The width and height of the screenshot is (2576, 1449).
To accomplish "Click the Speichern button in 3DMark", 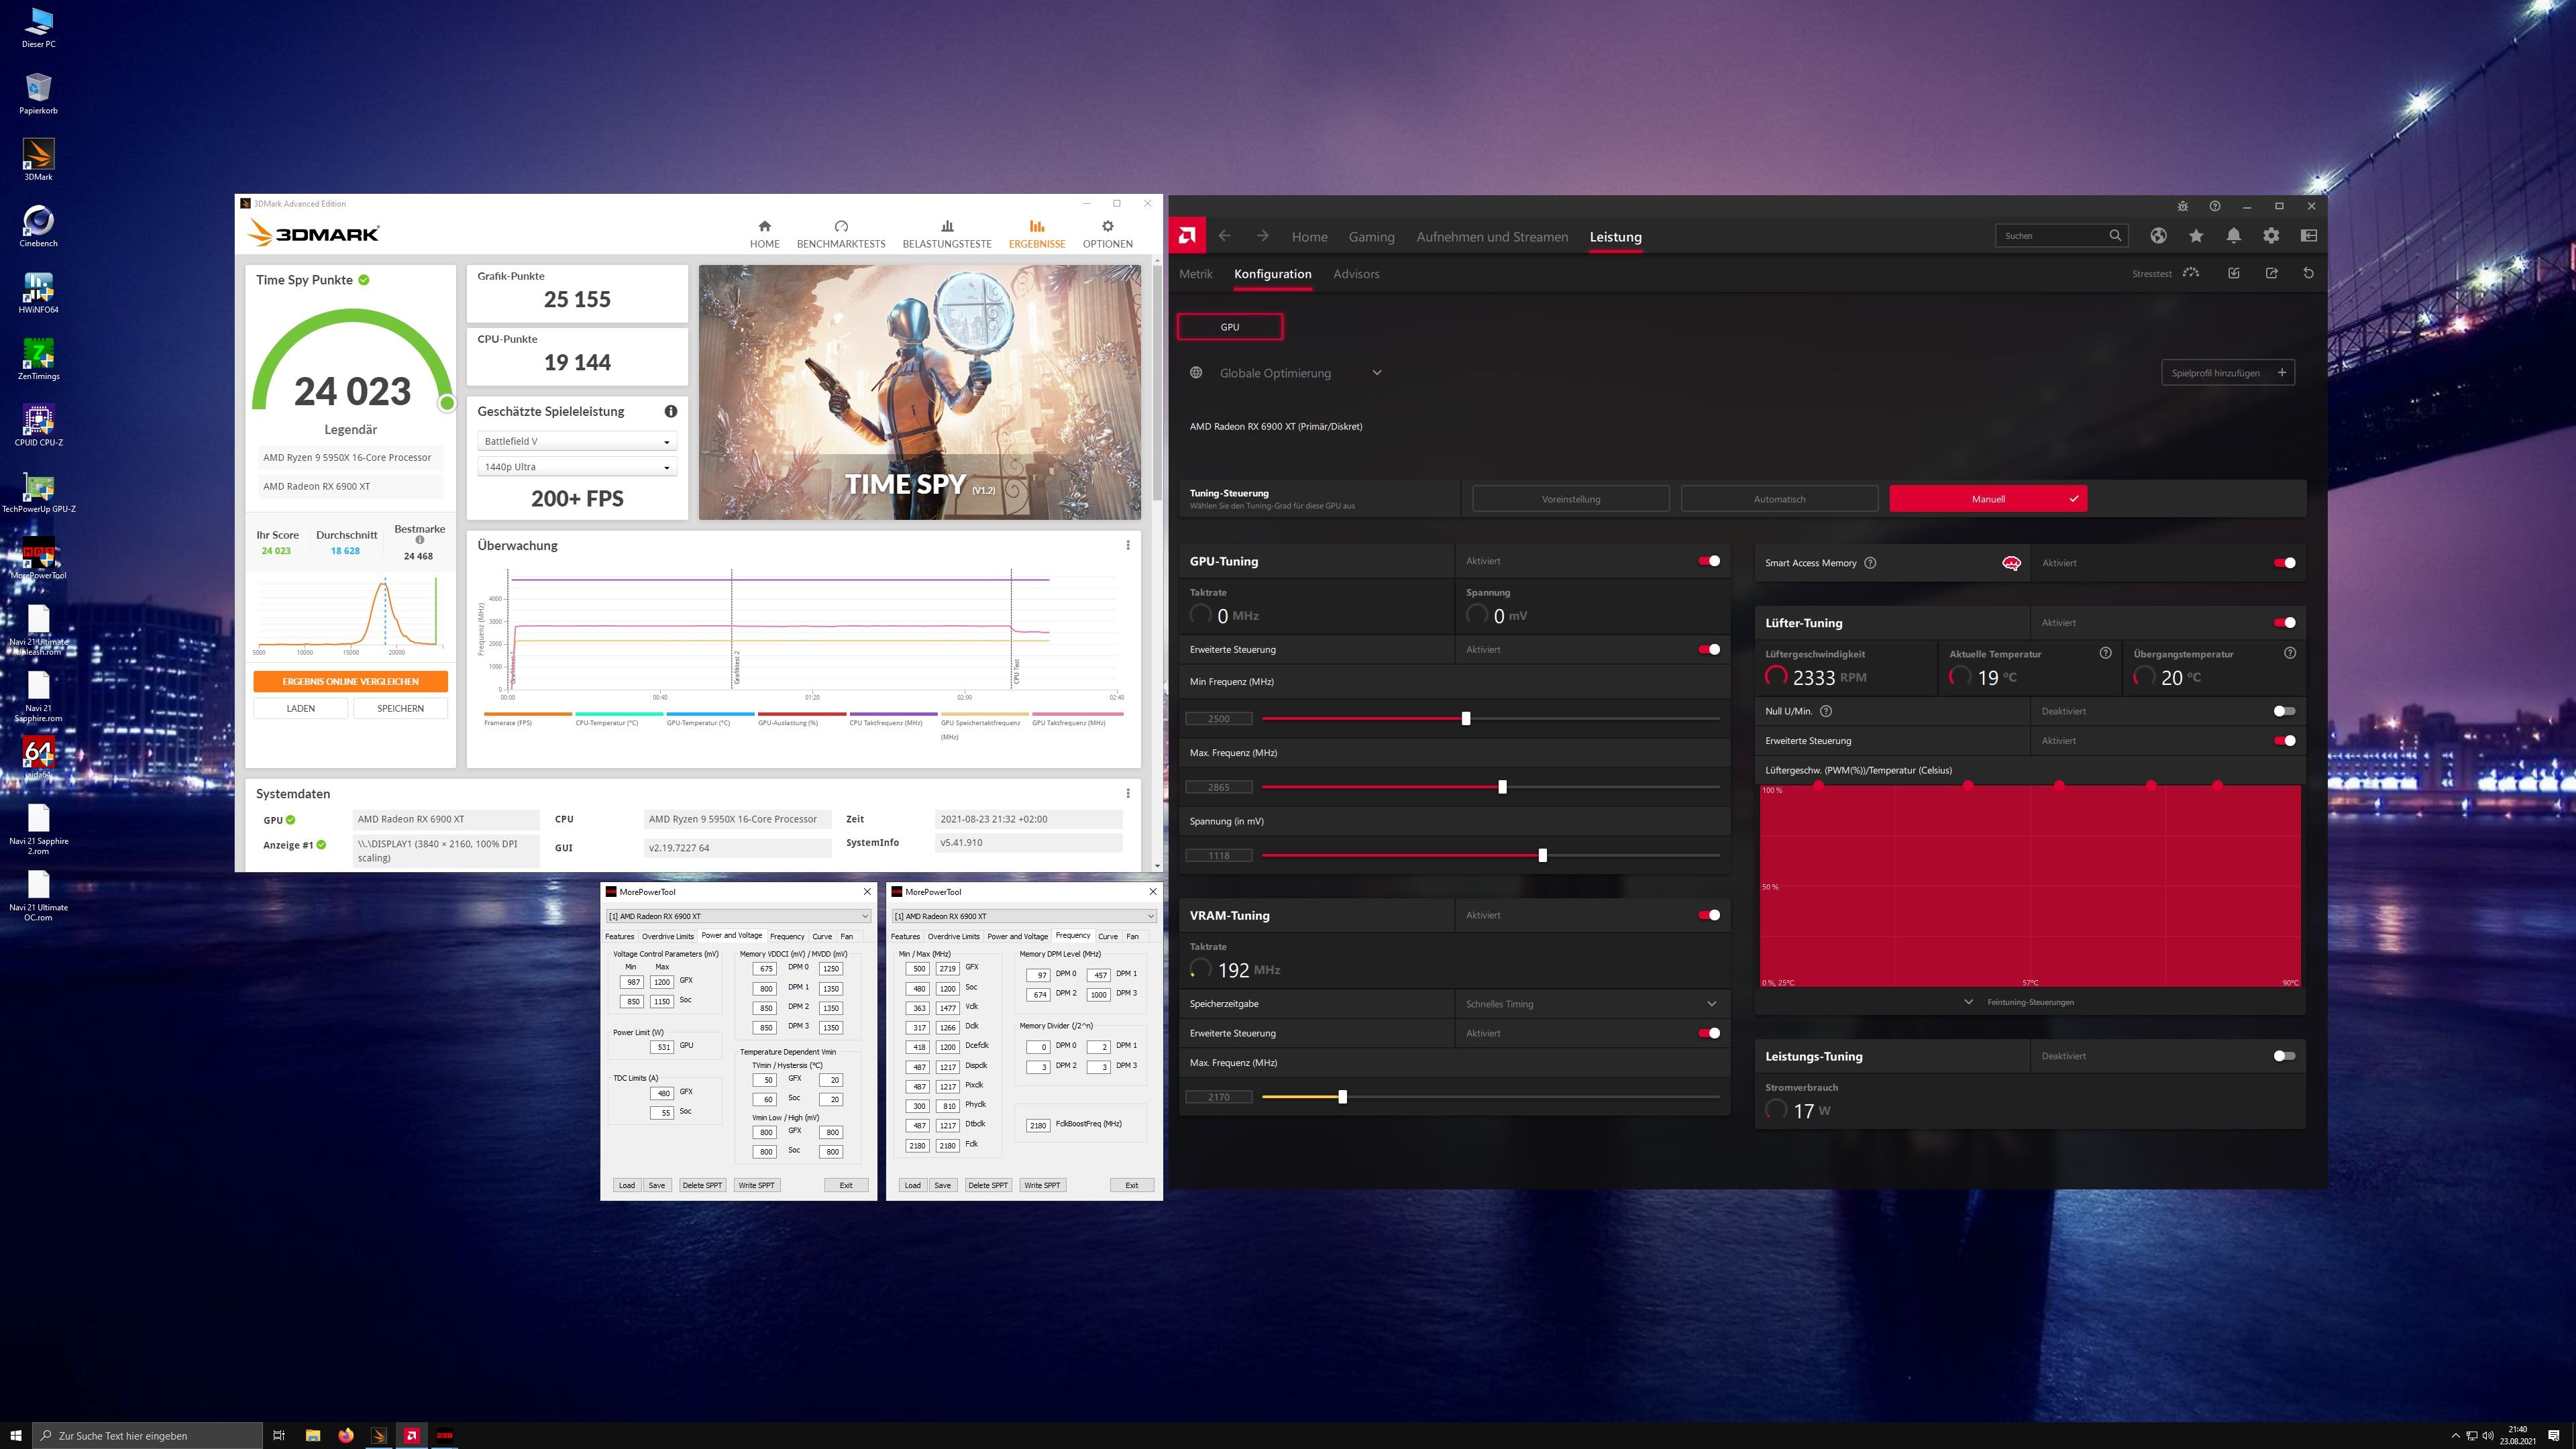I will pos(400,708).
